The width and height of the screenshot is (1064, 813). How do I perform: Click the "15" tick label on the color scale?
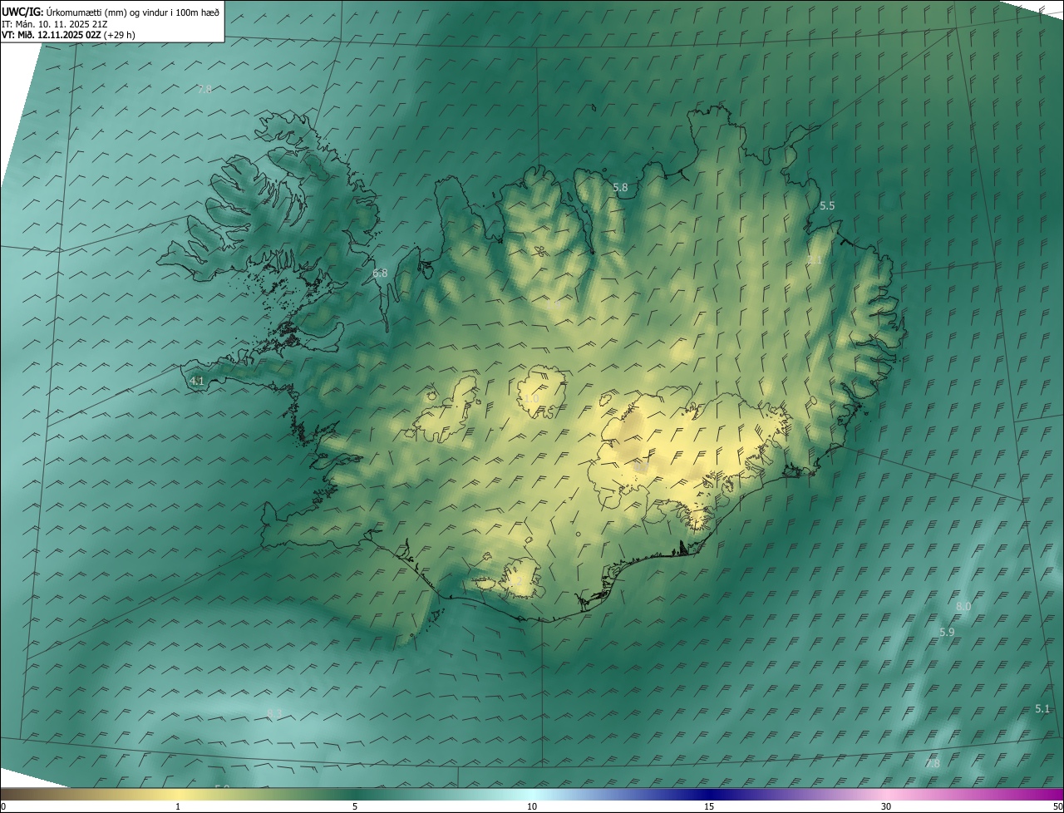(x=709, y=806)
